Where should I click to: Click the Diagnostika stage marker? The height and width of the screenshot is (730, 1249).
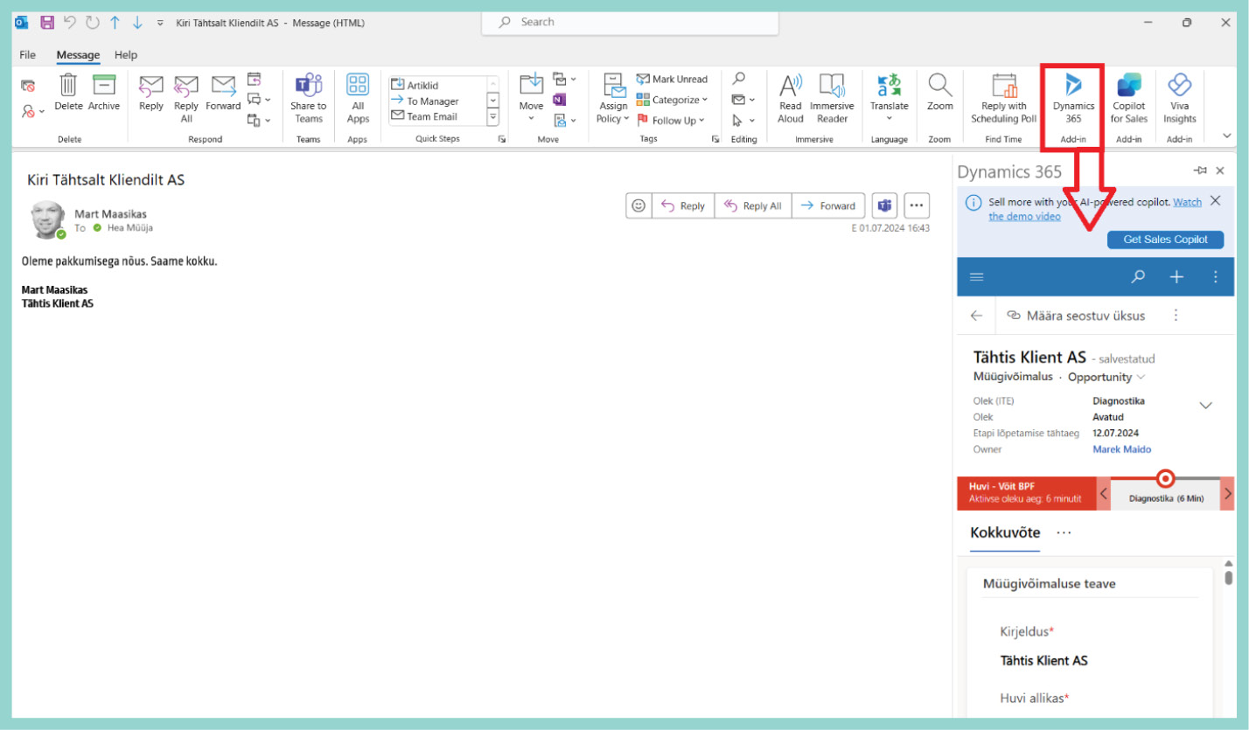(1165, 478)
